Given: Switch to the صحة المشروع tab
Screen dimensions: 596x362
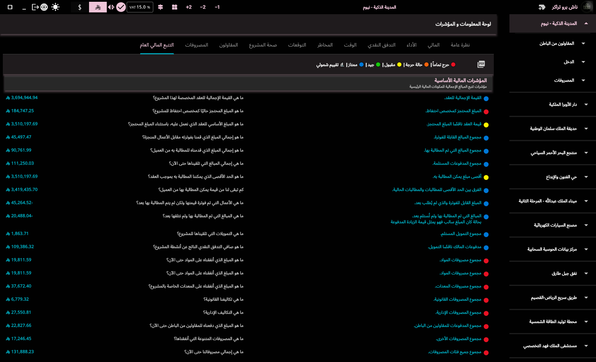Looking at the screenshot, I should click(x=263, y=45).
